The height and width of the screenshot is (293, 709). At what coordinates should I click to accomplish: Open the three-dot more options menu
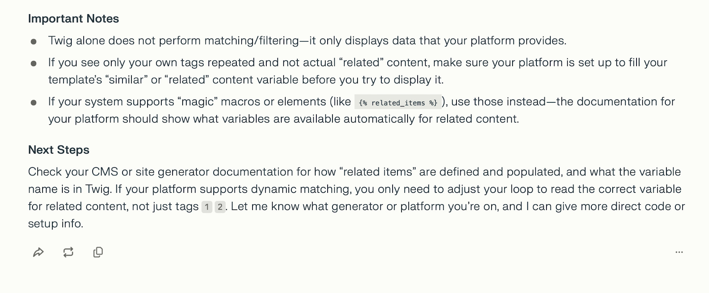click(679, 252)
